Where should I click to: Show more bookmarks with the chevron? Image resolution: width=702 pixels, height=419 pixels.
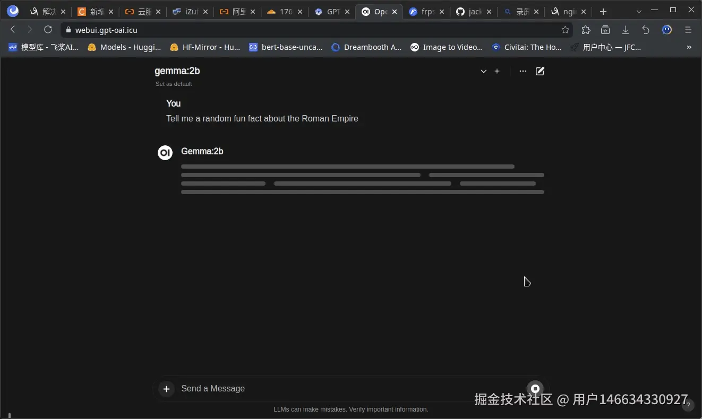point(689,47)
